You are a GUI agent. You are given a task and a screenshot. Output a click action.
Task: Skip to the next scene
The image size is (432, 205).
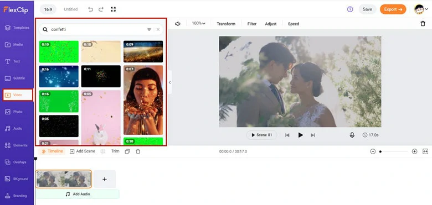pos(313,135)
